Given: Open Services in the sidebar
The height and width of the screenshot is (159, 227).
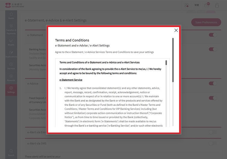Looking at the screenshot, I should click(x=11, y=66).
